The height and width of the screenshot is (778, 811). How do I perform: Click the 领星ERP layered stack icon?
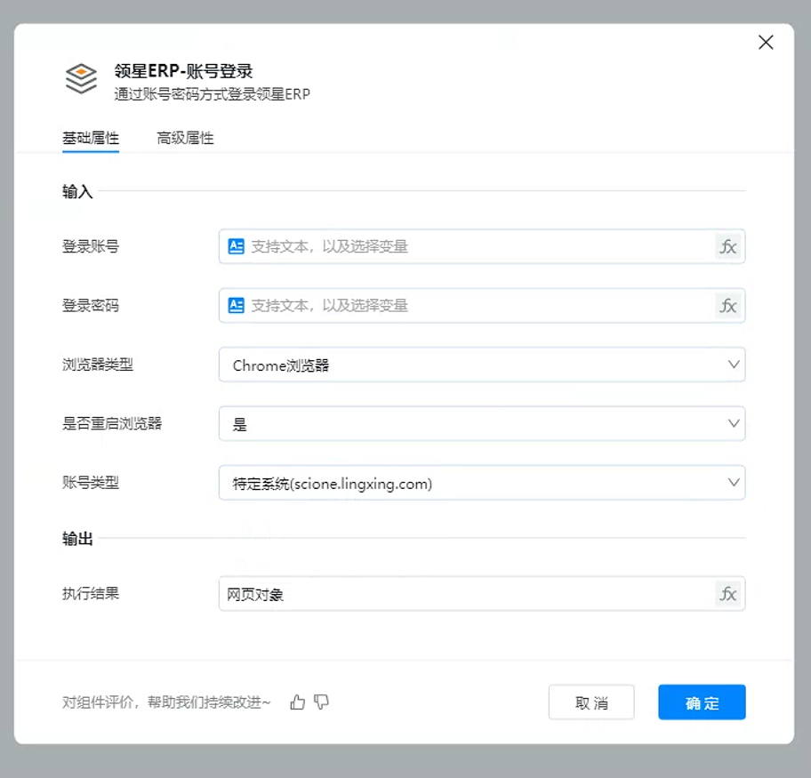(x=81, y=78)
